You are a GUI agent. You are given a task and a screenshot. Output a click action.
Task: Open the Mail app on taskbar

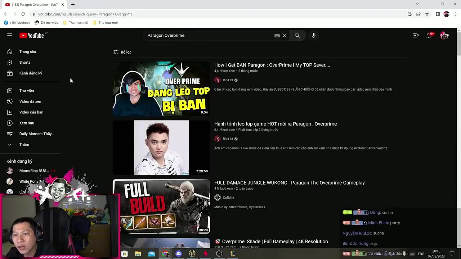152,254
